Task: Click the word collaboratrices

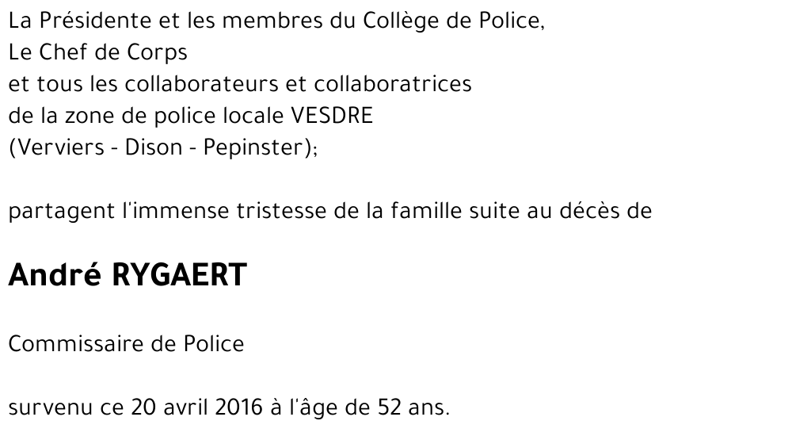Action: point(393,84)
